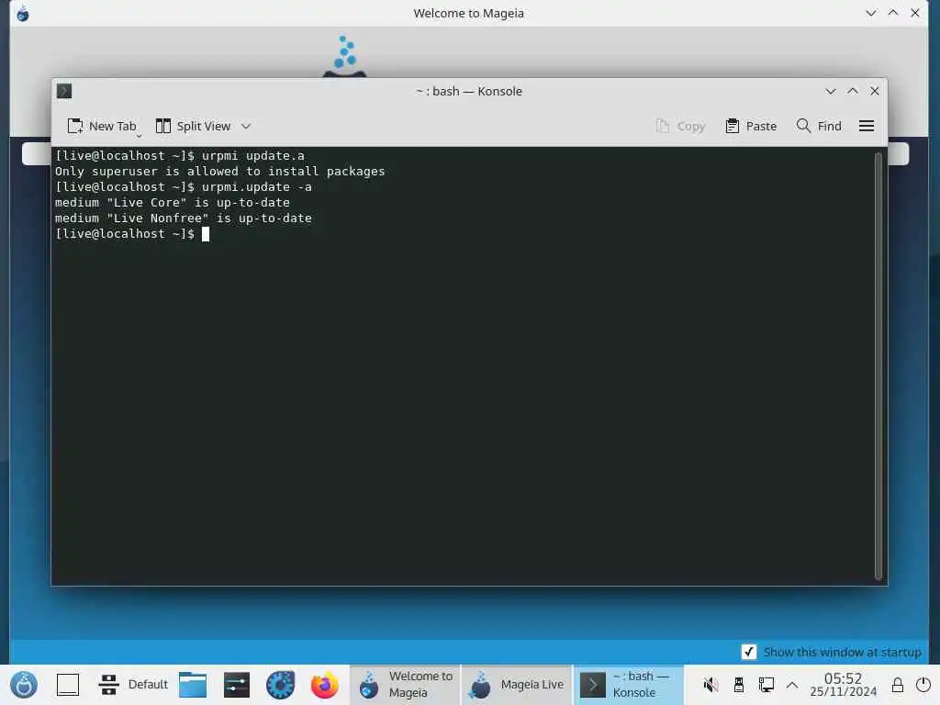The width and height of the screenshot is (940, 705).
Task: Expand hidden system tray icons arrow
Action: (x=792, y=685)
